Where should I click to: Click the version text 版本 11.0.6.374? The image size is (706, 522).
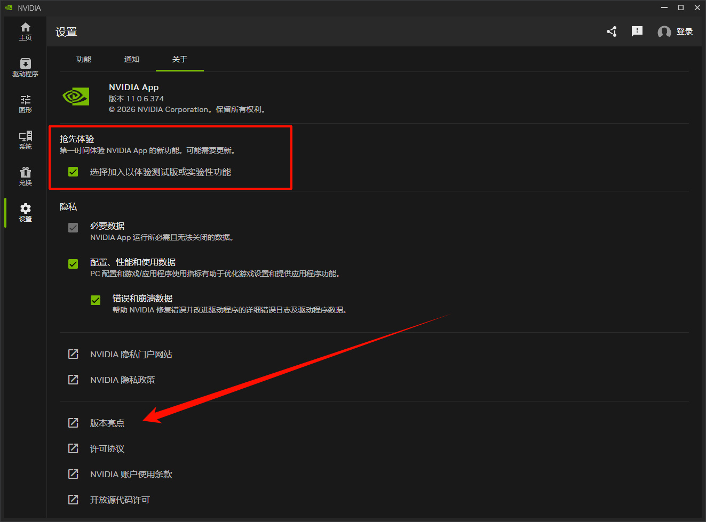tap(137, 99)
